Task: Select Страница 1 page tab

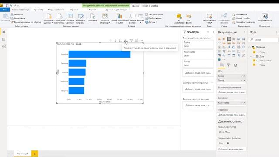Action: tap(23, 154)
